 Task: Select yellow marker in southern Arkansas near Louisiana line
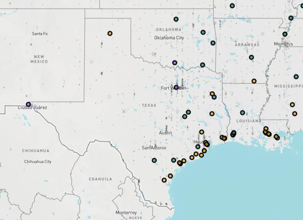(254, 81)
